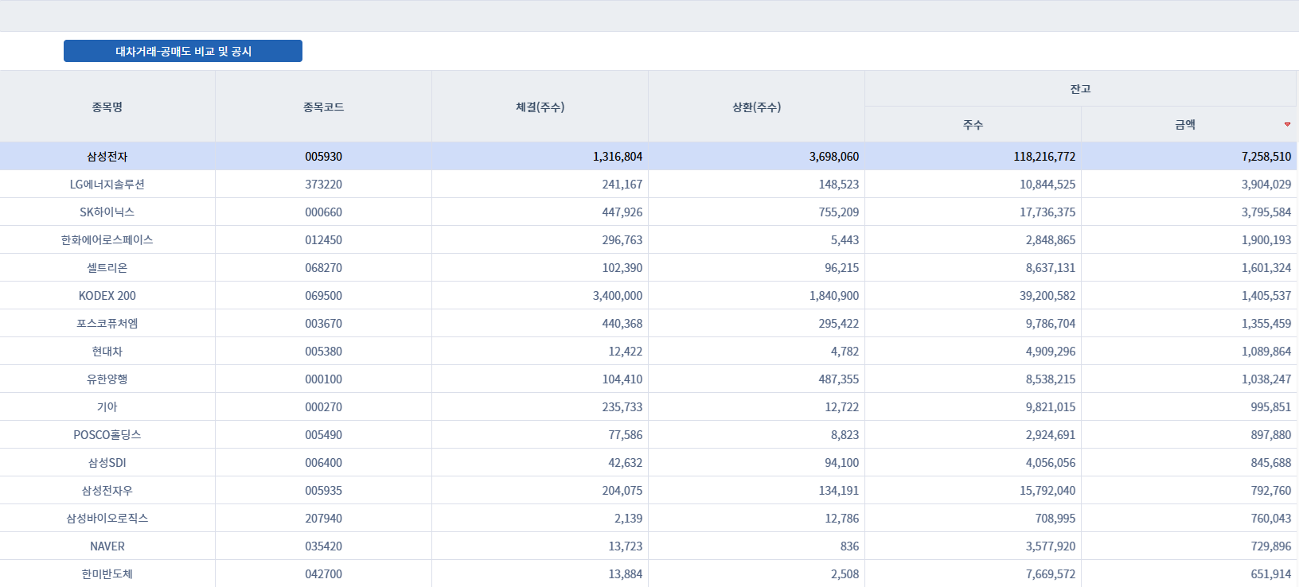1299x587 pixels.
Task: Click LG에너지솔루션 amount 3,904,029
Action: pos(1266,185)
